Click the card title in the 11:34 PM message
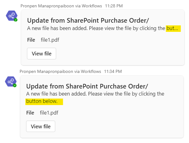 coord(87,86)
